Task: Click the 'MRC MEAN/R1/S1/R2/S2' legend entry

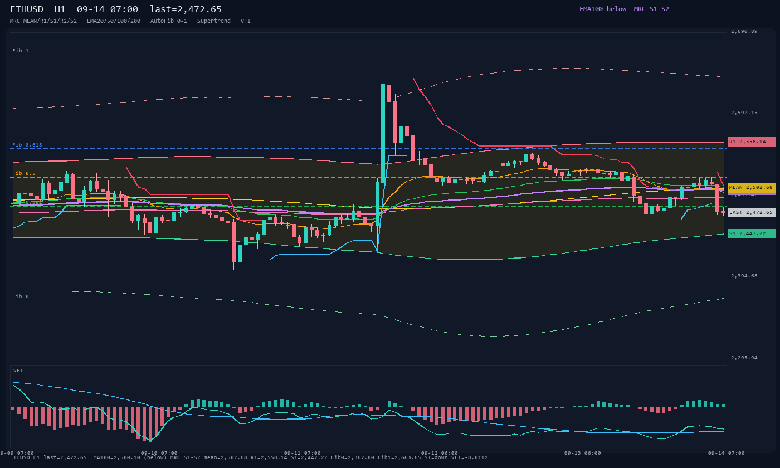Action: 43,21
